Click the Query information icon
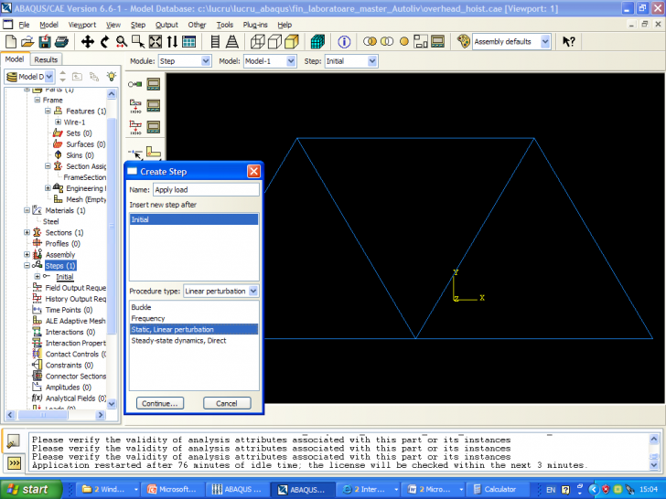The width and height of the screenshot is (666, 499). (344, 42)
